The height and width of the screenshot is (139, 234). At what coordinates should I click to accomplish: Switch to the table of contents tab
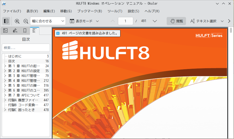(x=35, y=31)
